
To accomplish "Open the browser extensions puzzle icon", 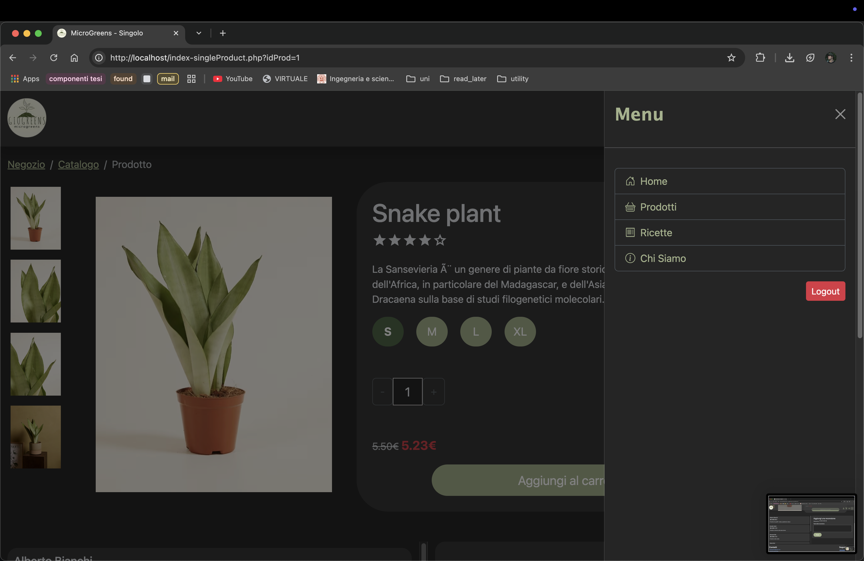I will [760, 58].
